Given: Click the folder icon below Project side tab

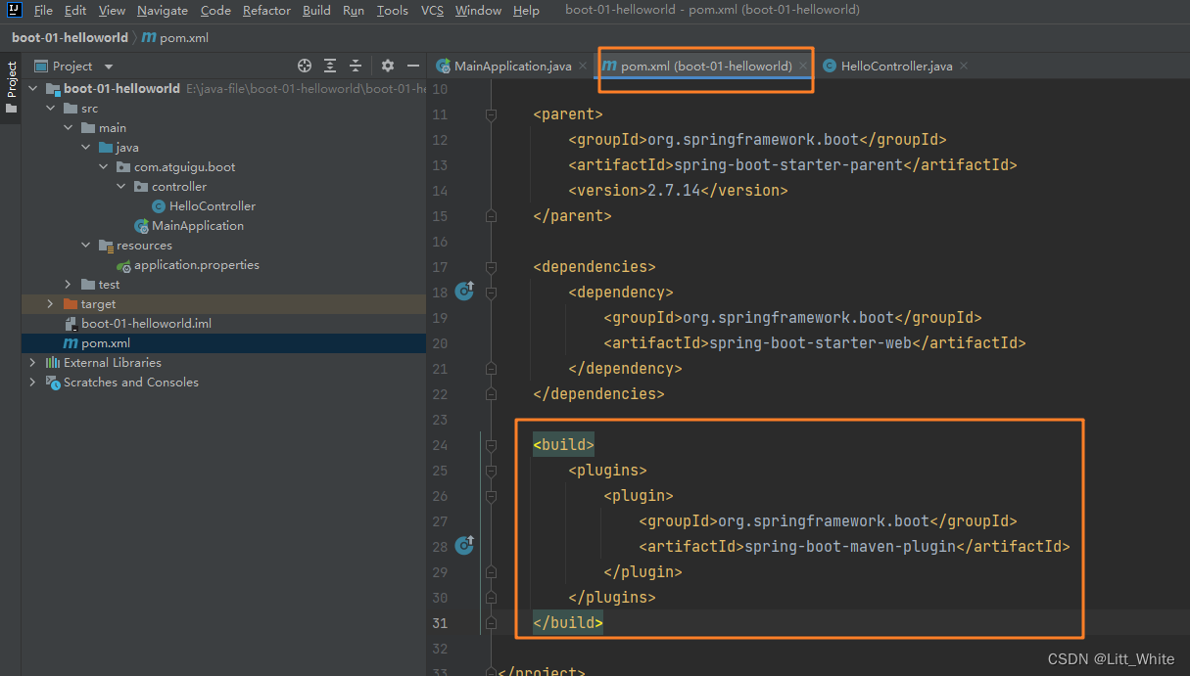Looking at the screenshot, I should (11, 109).
